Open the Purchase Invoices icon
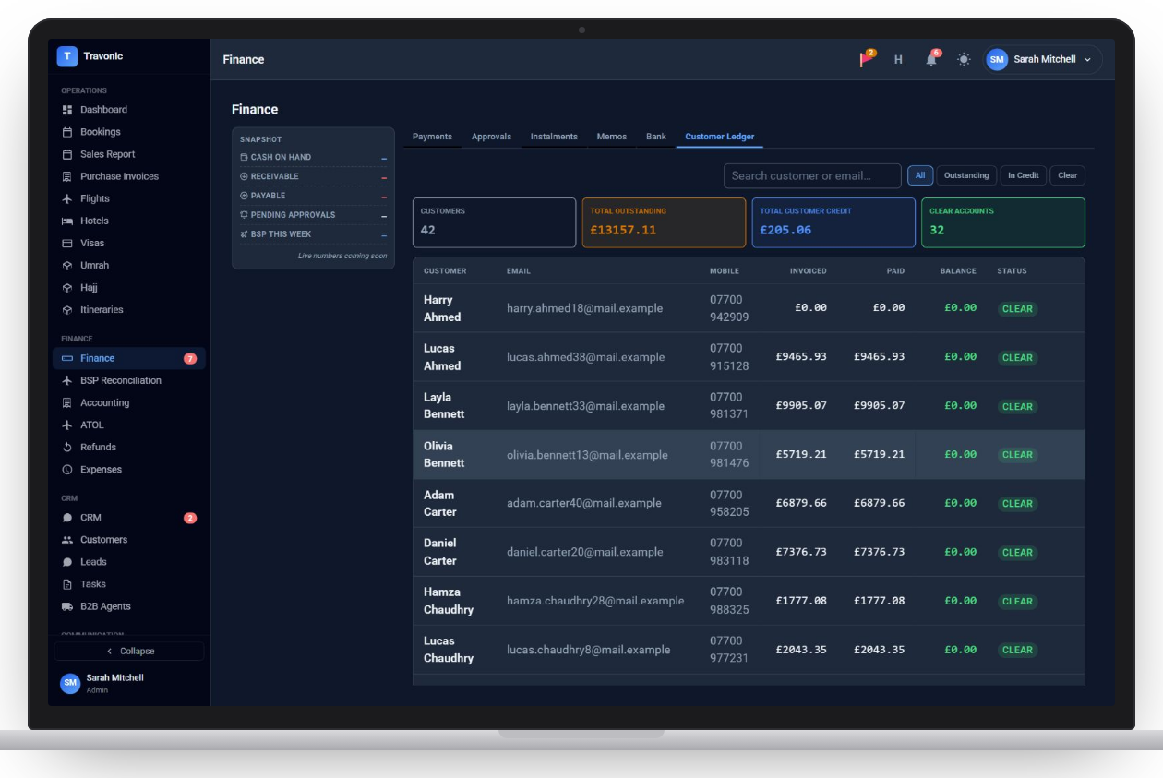The width and height of the screenshot is (1163, 778). pos(67,176)
